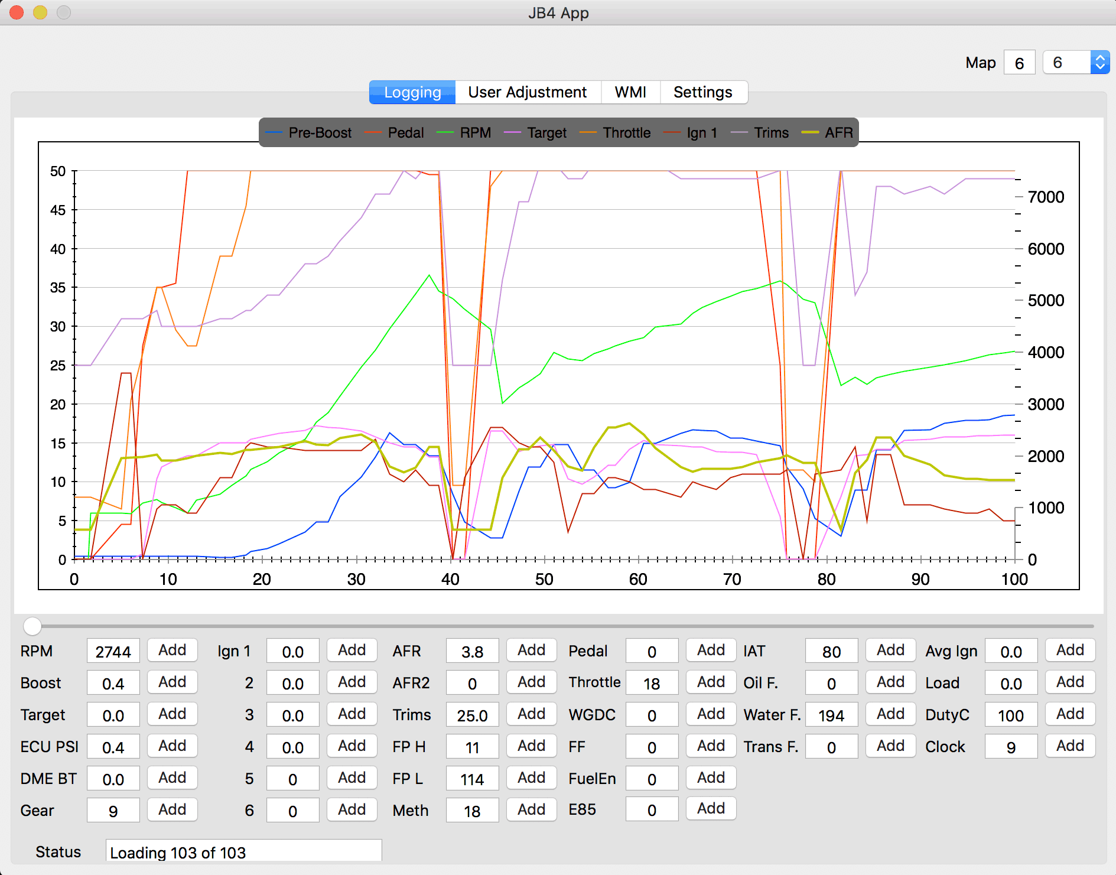Click the Status text field
The width and height of the screenshot is (1116, 875).
(x=243, y=852)
